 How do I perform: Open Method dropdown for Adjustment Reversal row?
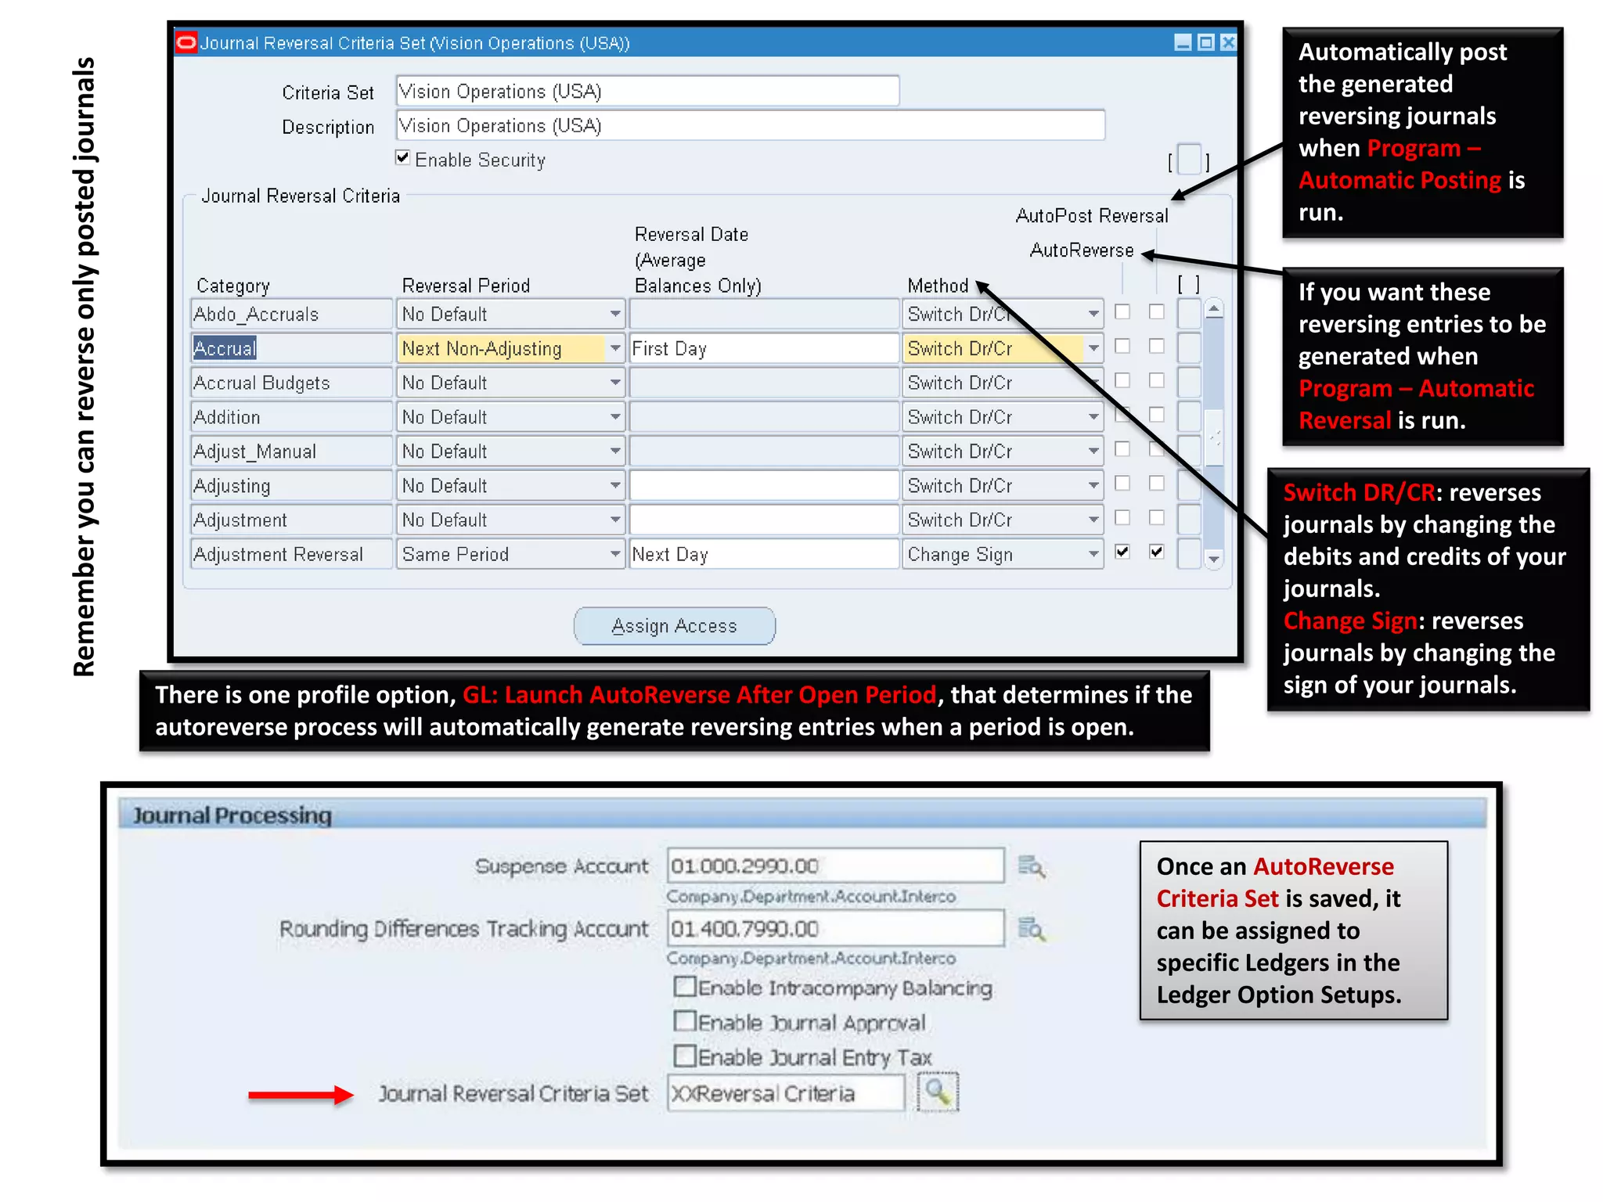[1093, 554]
